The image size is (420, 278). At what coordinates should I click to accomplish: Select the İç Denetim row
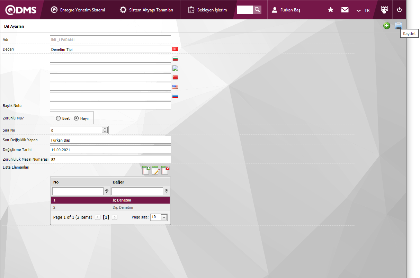tap(110, 200)
